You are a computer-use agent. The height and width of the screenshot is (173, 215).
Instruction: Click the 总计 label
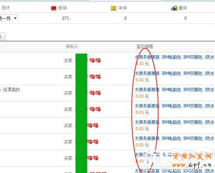pyautogui.click(x=6, y=8)
